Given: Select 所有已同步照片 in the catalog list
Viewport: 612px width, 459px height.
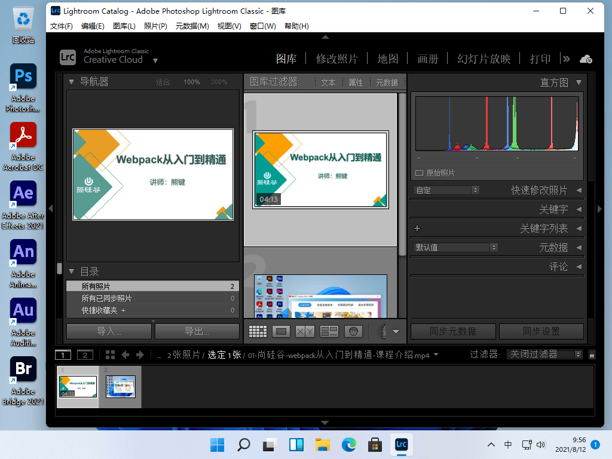Looking at the screenshot, I should tap(152, 299).
